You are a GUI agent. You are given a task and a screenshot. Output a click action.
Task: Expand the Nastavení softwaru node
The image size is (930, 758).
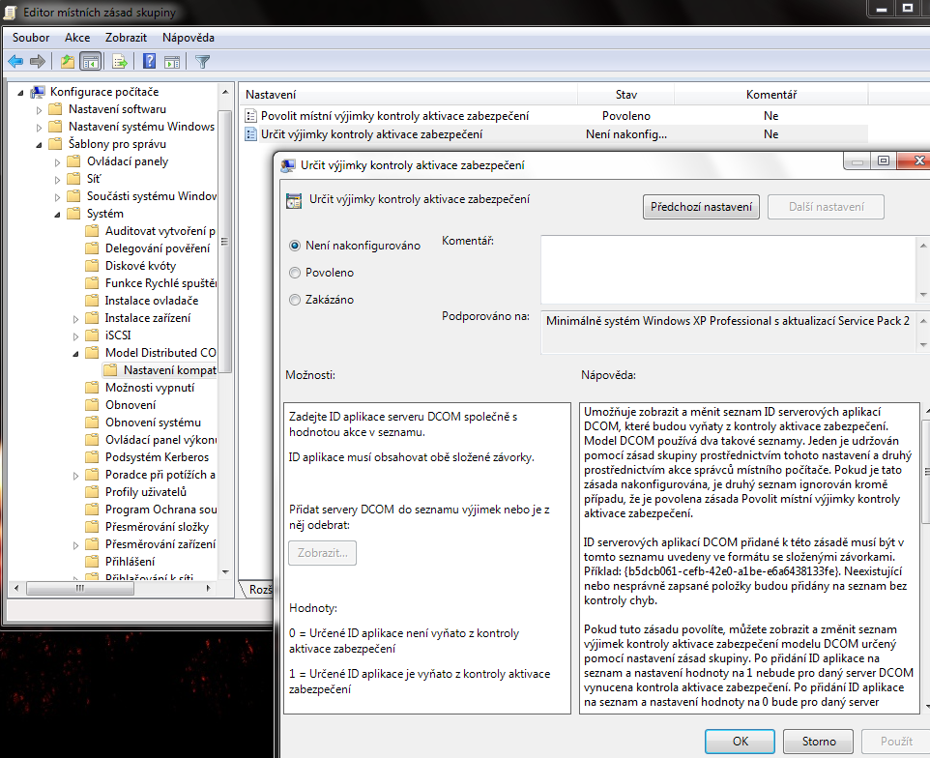[x=40, y=109]
